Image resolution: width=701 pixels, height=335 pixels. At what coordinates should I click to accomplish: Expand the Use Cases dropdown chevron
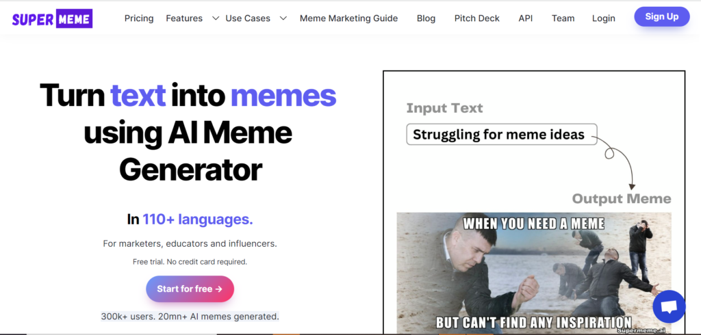pos(283,18)
